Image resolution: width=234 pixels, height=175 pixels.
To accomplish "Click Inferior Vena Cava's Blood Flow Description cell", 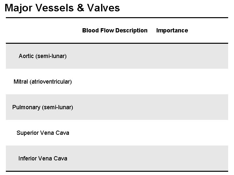I will pyautogui.click(x=115, y=158).
